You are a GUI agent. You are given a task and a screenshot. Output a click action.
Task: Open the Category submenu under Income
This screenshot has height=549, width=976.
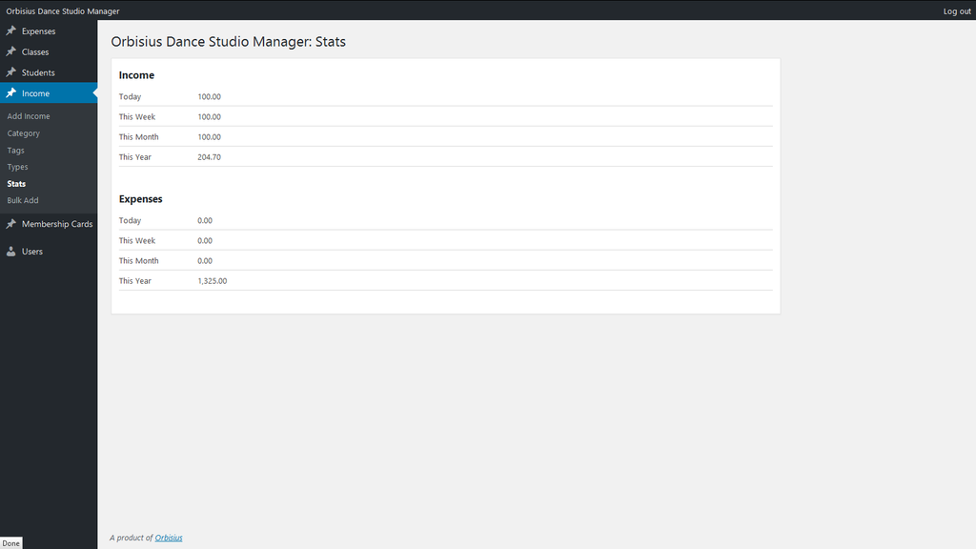[x=24, y=133]
